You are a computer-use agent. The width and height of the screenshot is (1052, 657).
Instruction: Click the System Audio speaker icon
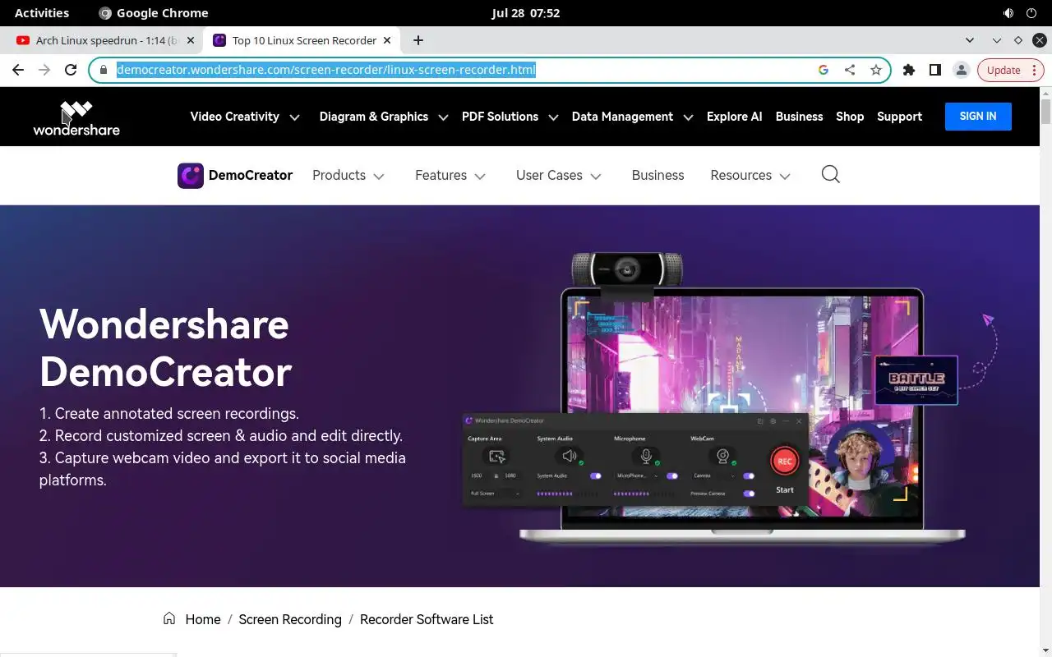[569, 456]
